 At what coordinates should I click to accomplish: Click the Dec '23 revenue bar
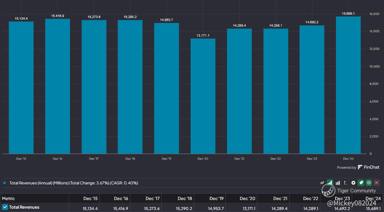click(x=312, y=90)
